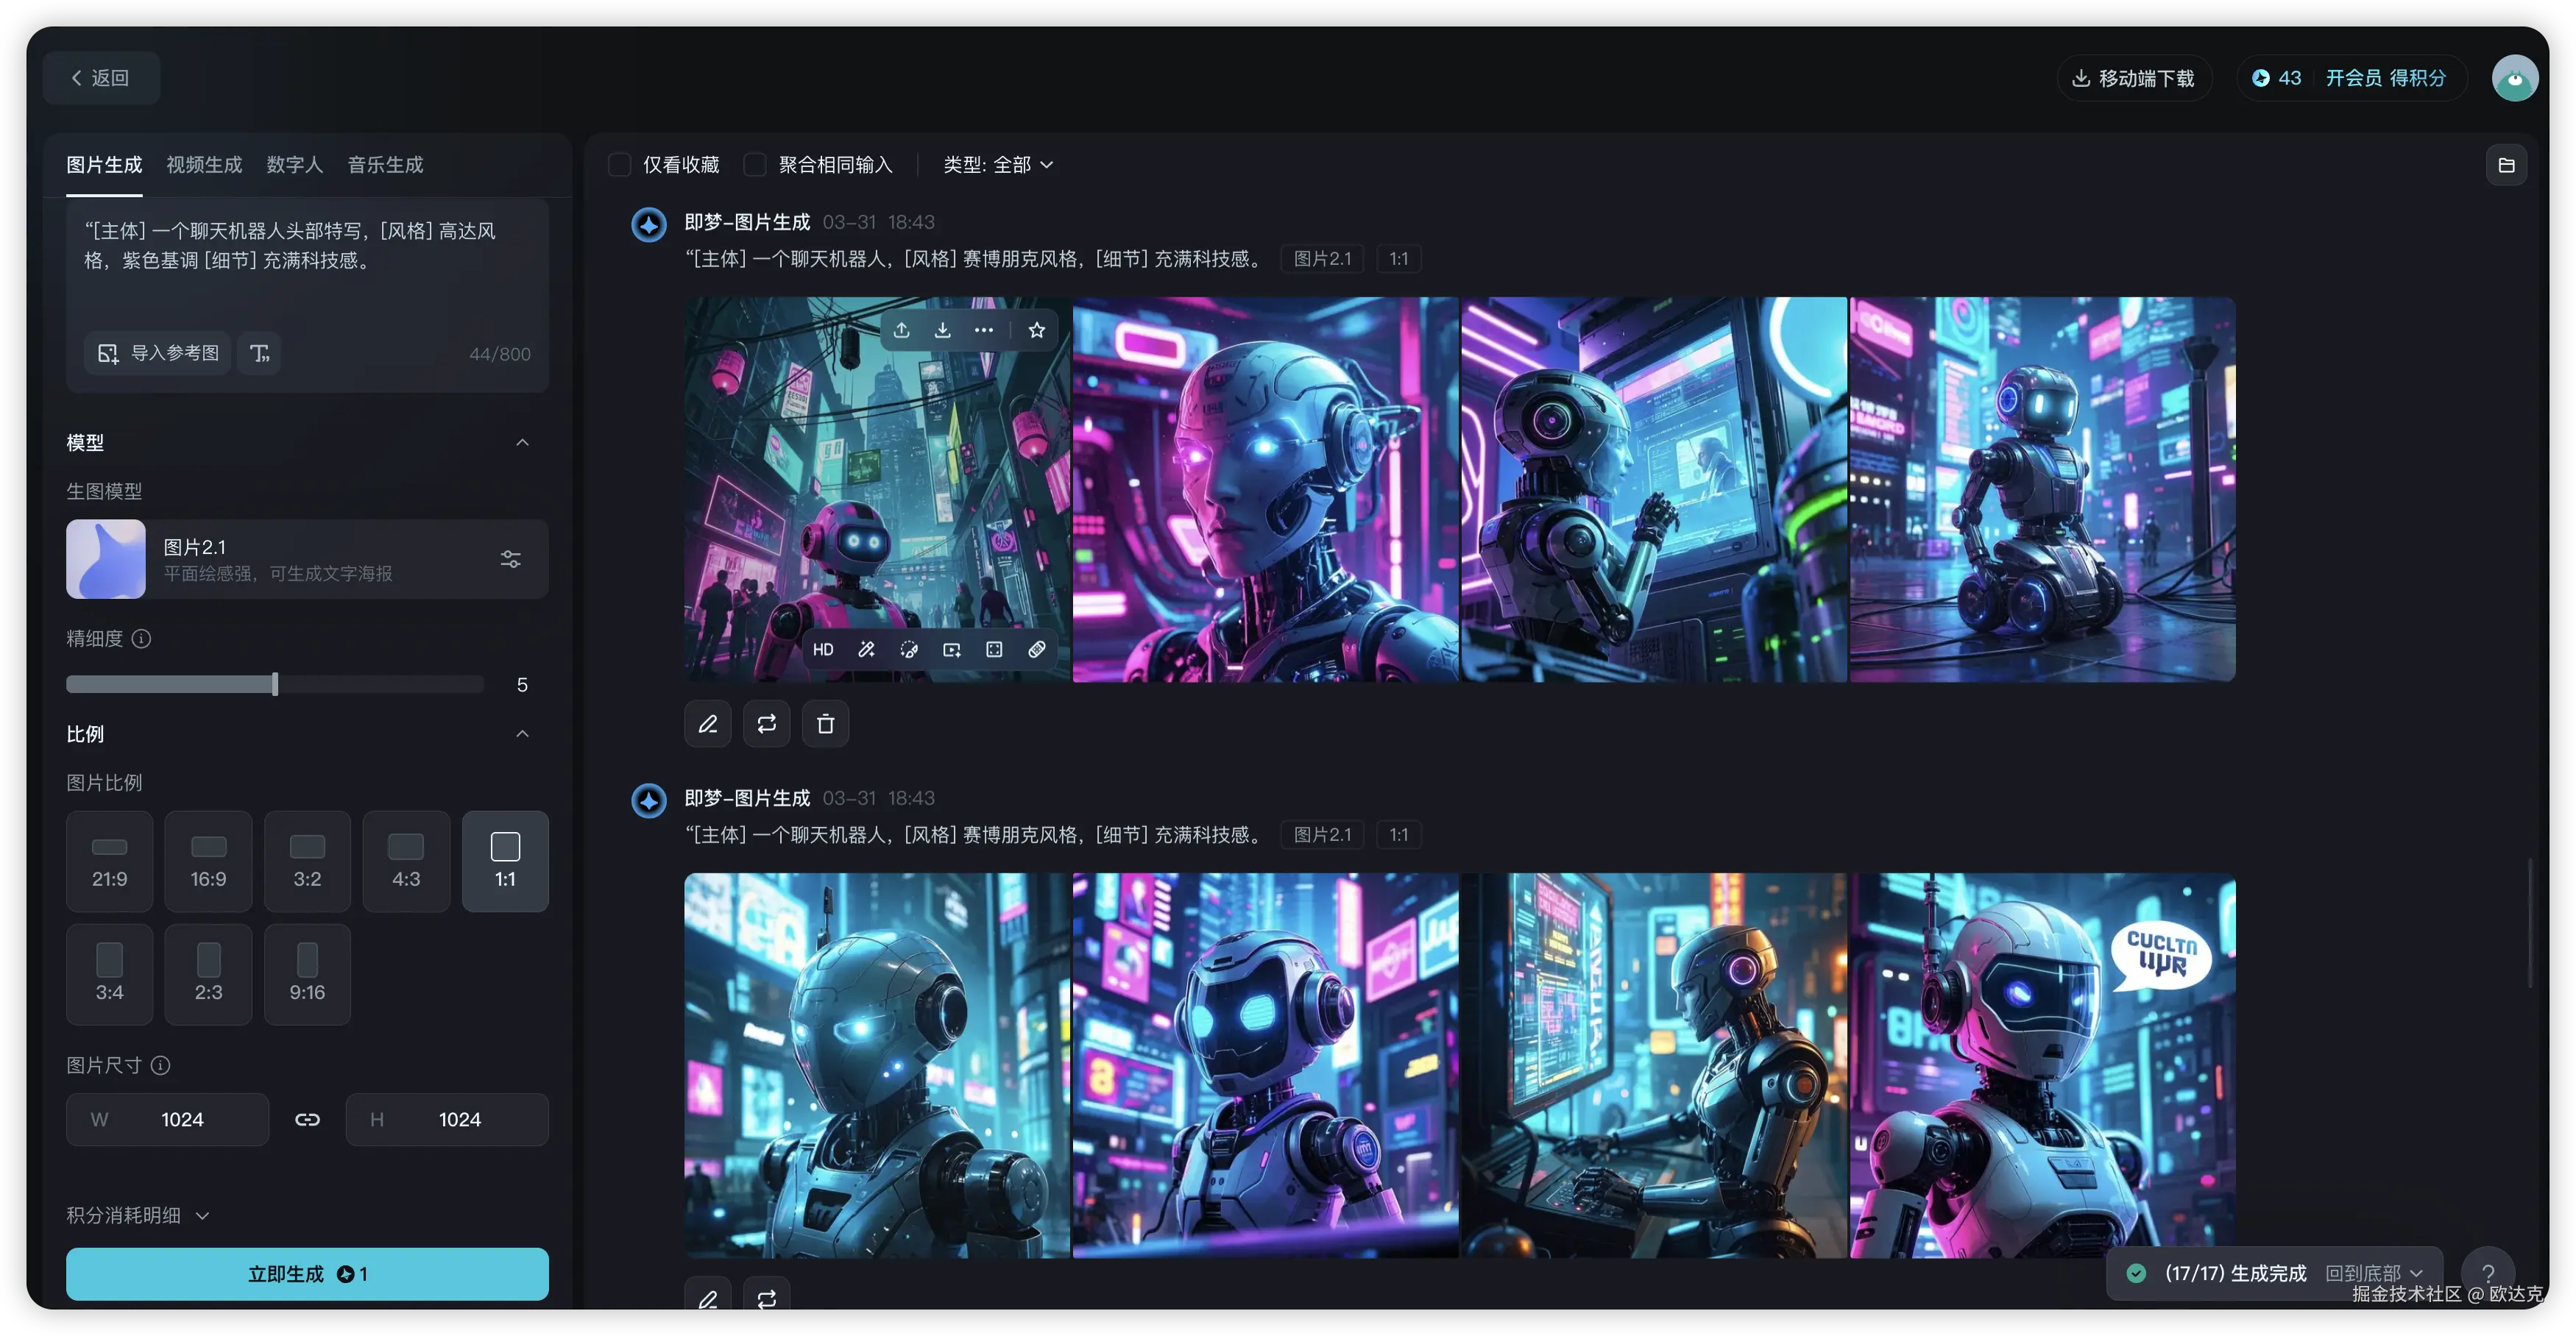
Task: Click the HD upscale icon on first image
Action: pos(823,650)
